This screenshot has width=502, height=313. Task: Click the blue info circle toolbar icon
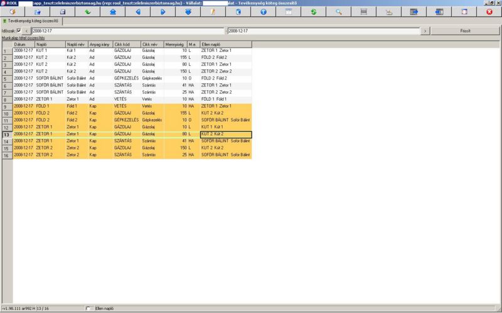coord(264,12)
